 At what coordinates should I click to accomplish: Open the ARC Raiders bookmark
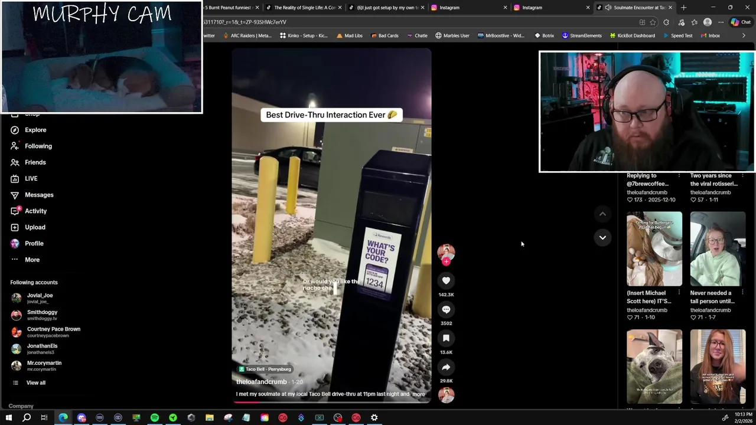247,35
